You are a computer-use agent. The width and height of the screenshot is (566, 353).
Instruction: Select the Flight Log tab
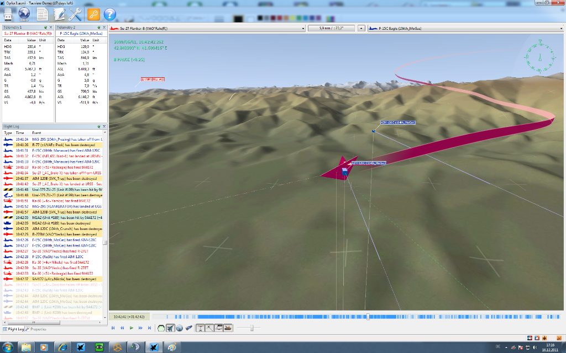point(13,329)
